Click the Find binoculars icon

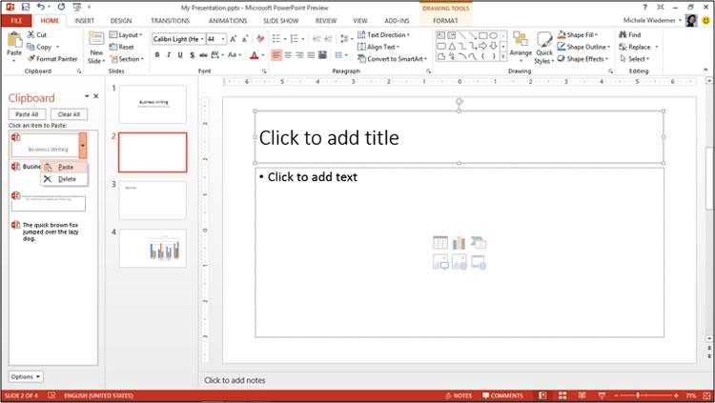(623, 35)
